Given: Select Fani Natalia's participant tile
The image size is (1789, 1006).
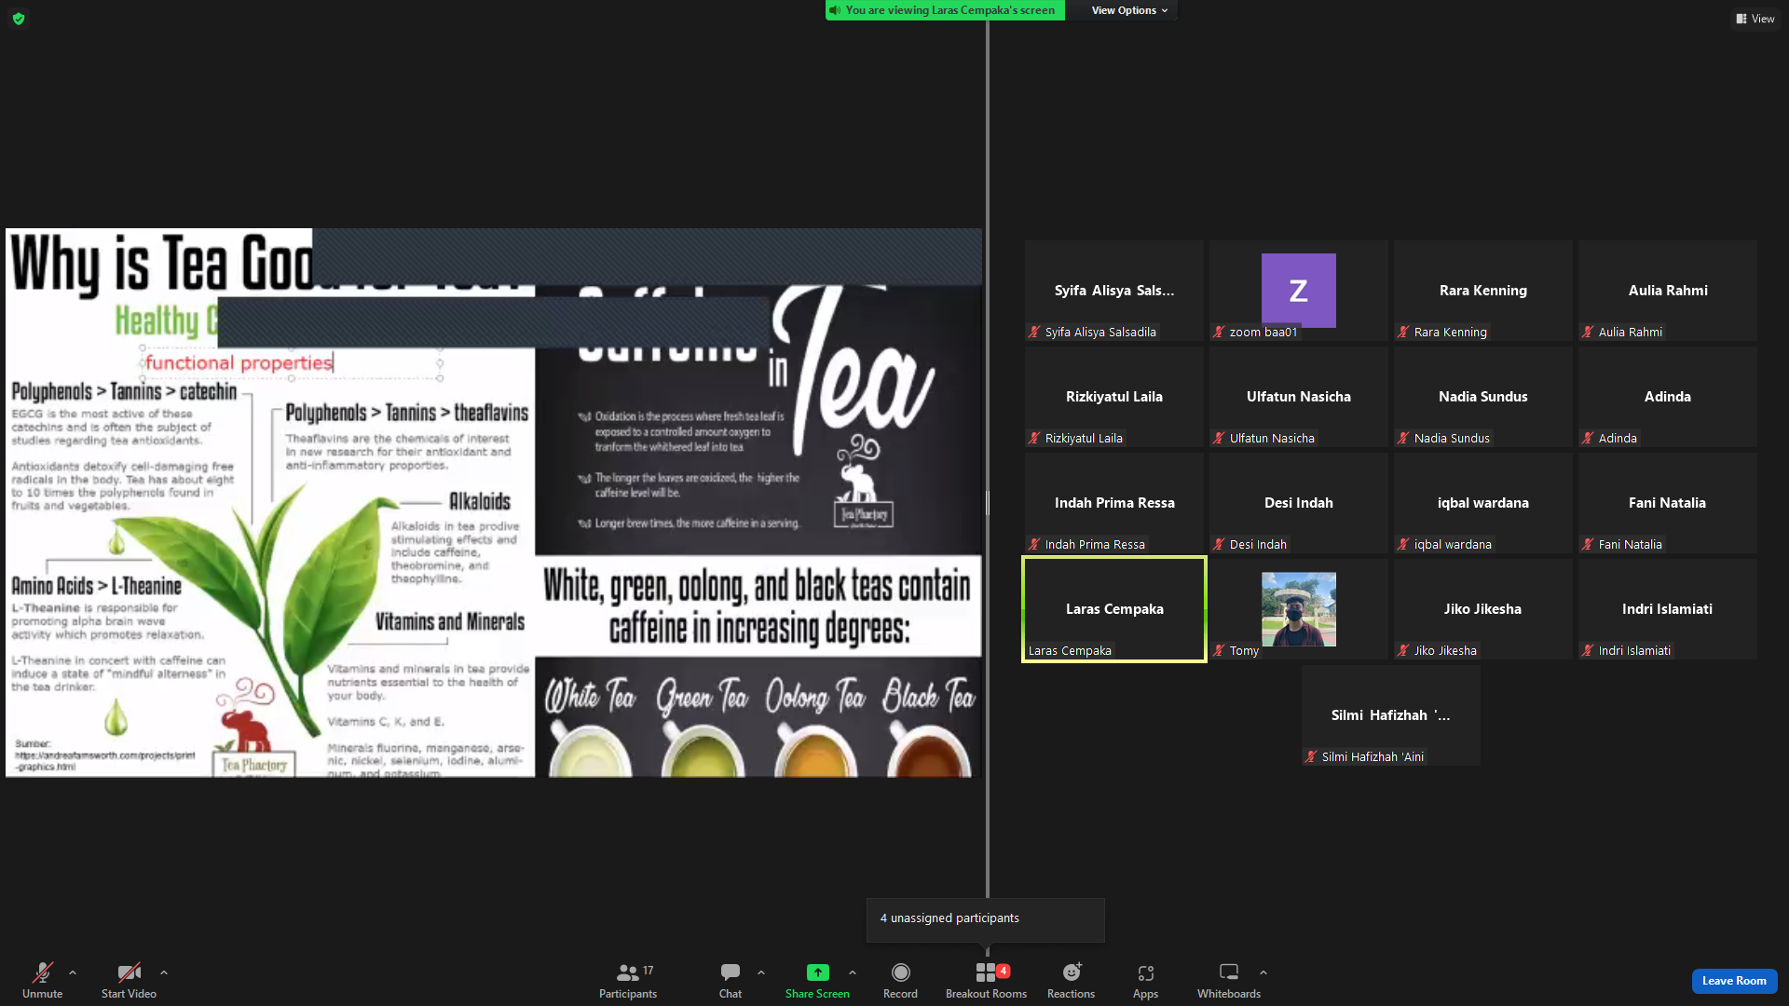Looking at the screenshot, I should click(x=1668, y=503).
